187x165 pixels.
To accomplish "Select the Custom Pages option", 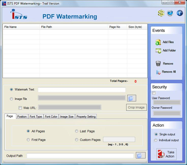I will point(76,140).
